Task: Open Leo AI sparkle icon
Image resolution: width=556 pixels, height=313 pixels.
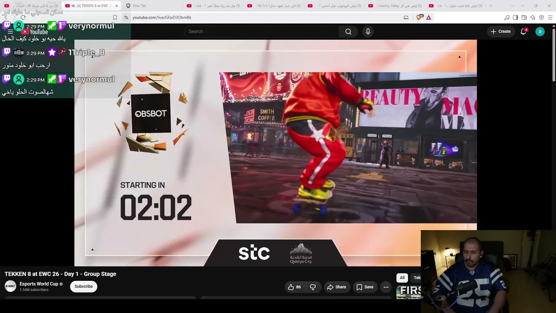Action: pyautogui.click(x=533, y=17)
